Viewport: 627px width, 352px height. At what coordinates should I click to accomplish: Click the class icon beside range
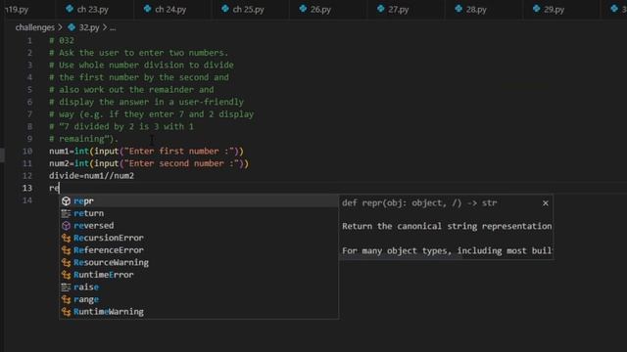pyautogui.click(x=66, y=299)
